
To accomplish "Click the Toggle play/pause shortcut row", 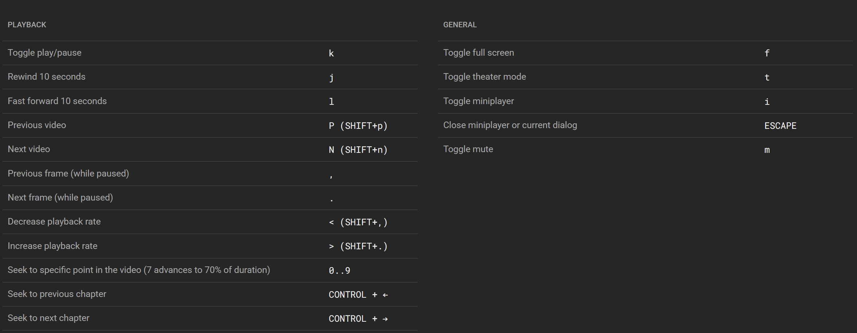I will coord(210,53).
